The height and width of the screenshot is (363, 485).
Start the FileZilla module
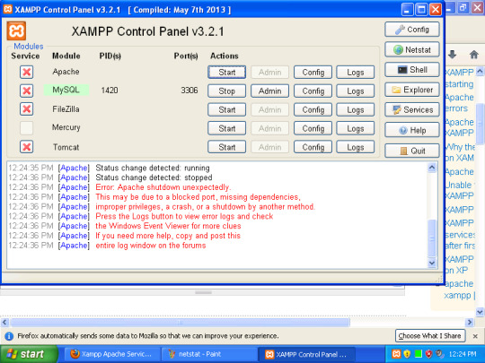point(226,109)
